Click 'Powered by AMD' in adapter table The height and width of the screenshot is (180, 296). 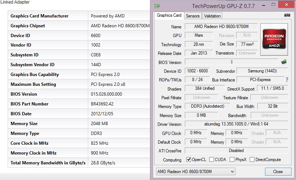click(108, 16)
